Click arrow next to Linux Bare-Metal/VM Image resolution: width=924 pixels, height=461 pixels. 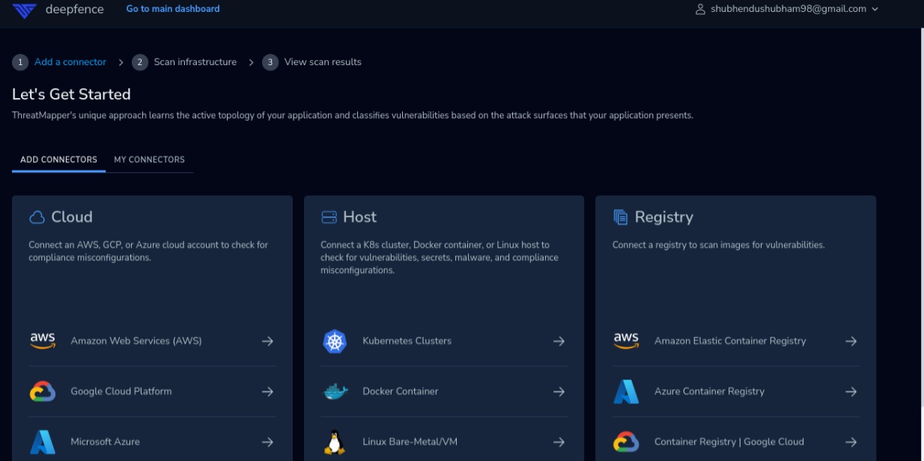click(559, 442)
